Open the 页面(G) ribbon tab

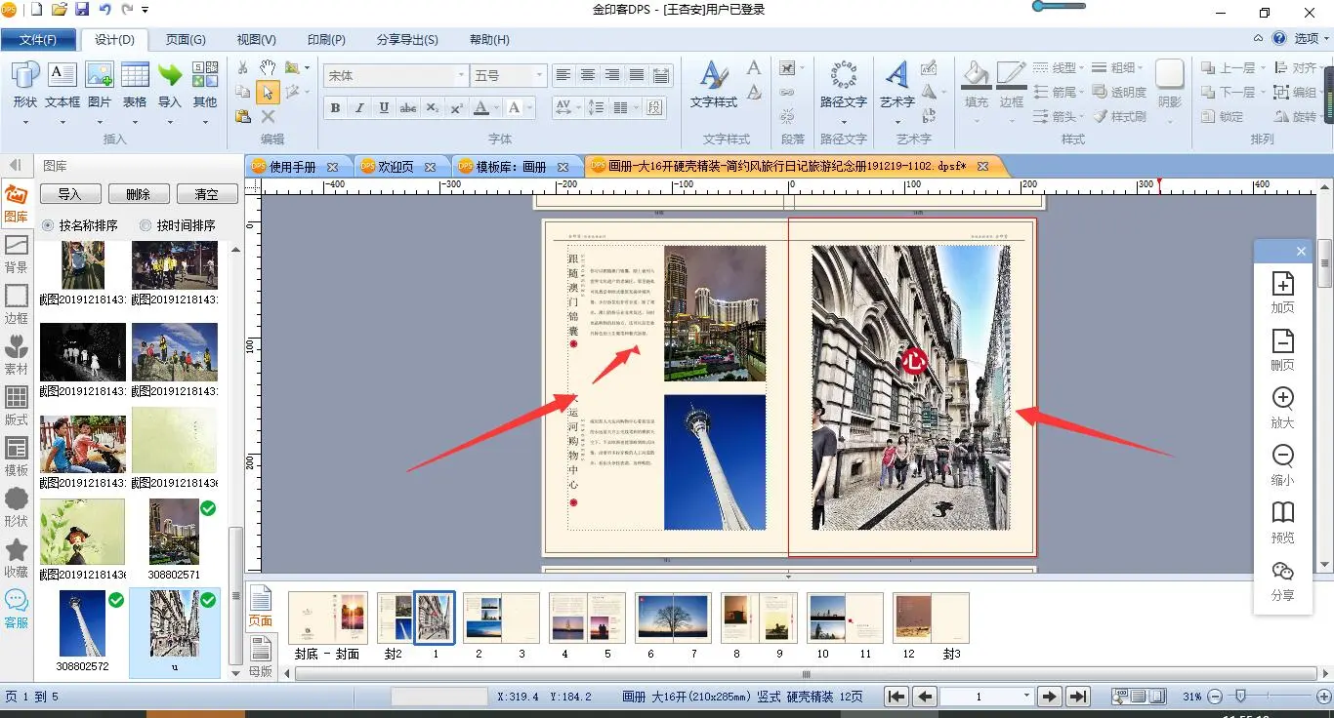185,40
